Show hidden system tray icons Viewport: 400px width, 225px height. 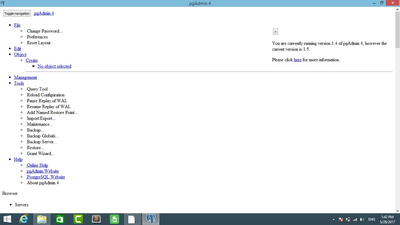pos(334,219)
